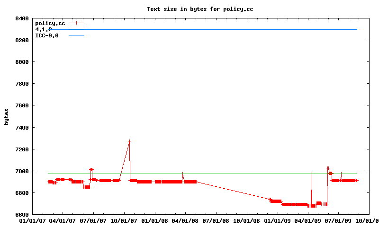Click the policy.cc spike marker just before 07/01/07
This screenshot has height=227, width=379.
click(91, 169)
